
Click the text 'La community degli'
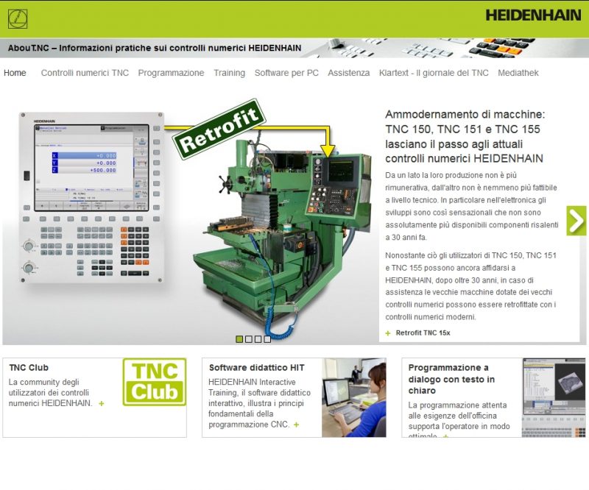pos(44,383)
